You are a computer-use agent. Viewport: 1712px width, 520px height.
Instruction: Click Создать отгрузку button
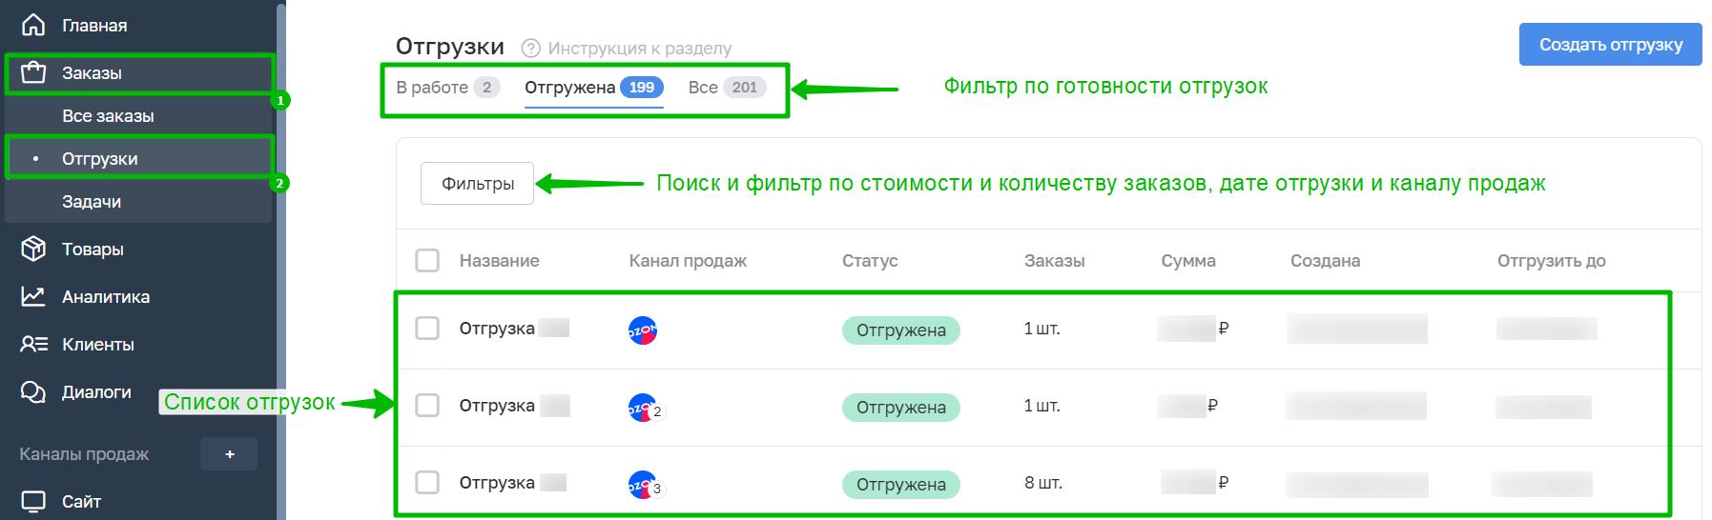pyautogui.click(x=1611, y=45)
